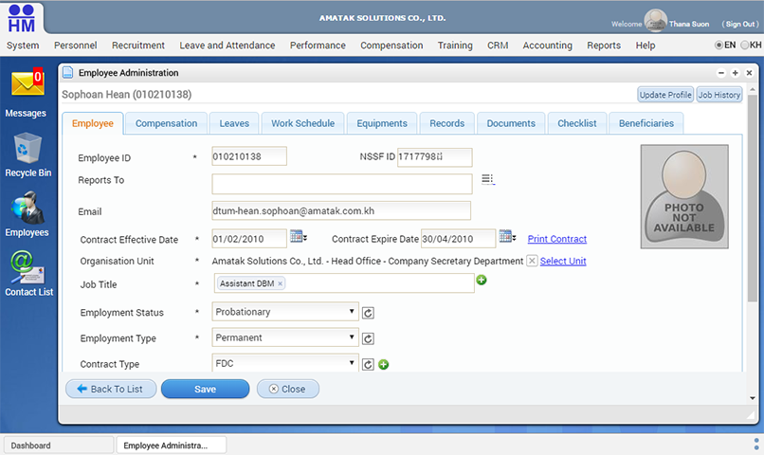Open the Employment Status dropdown
This screenshot has height=455, width=764.
pyautogui.click(x=285, y=312)
